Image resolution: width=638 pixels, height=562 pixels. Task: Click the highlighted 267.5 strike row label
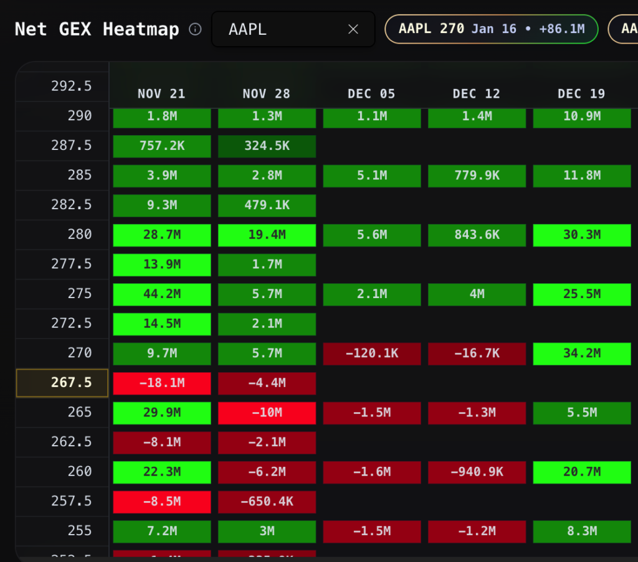pos(62,383)
